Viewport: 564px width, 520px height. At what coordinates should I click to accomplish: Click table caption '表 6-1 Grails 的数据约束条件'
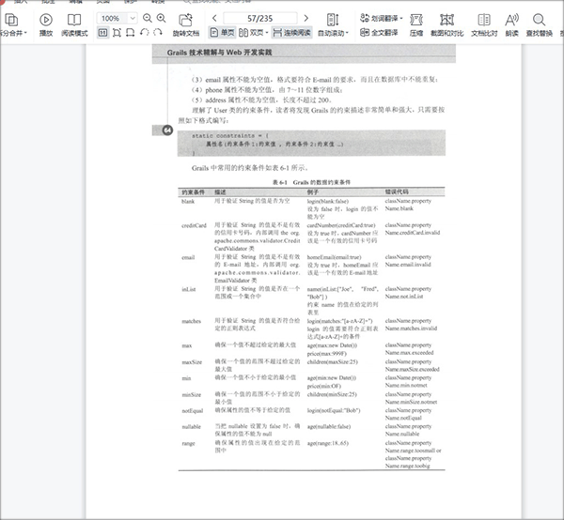coord(311,182)
